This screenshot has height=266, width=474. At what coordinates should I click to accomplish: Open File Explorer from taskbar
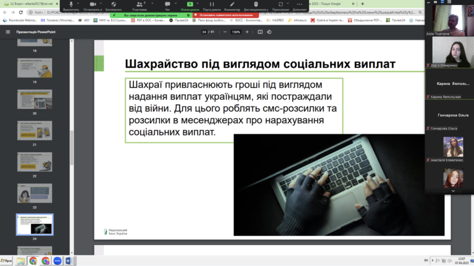click(21, 261)
